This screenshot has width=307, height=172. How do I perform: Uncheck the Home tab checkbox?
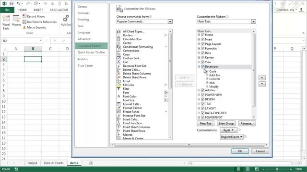(x=202, y=35)
